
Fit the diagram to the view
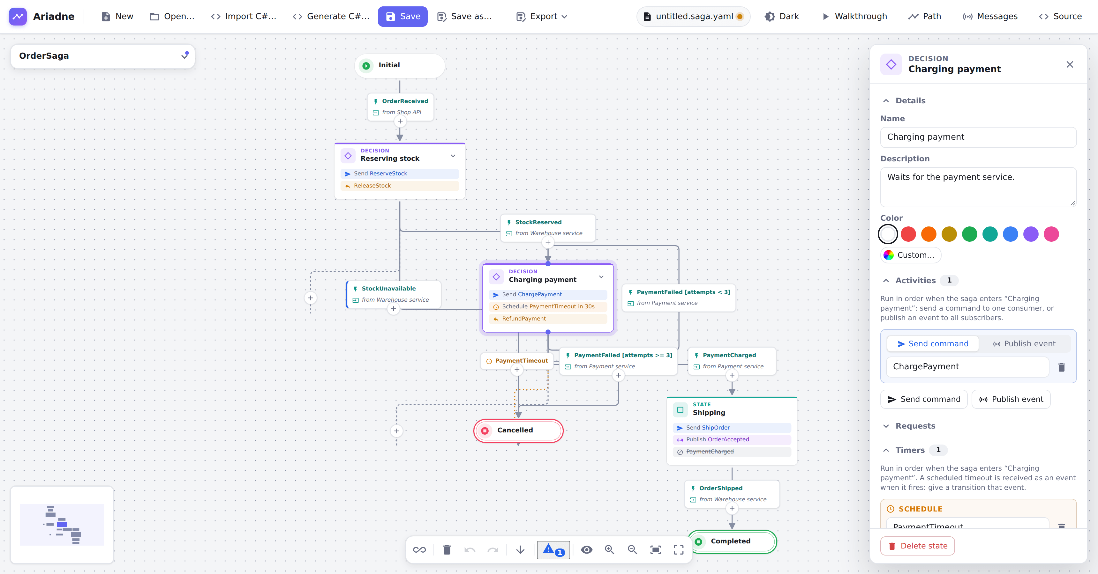click(x=656, y=550)
